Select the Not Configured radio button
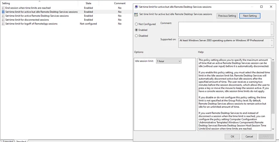279x142 pixels. [137, 24]
